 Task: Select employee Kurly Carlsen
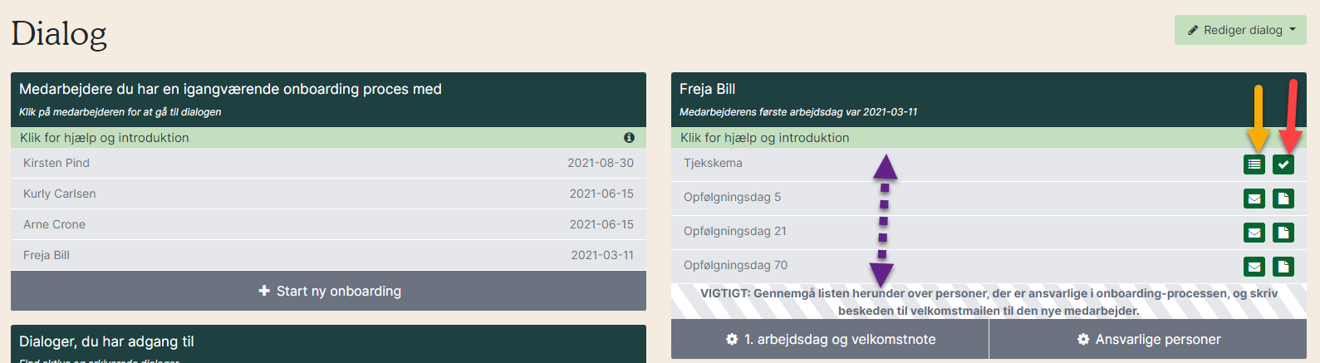[328, 194]
